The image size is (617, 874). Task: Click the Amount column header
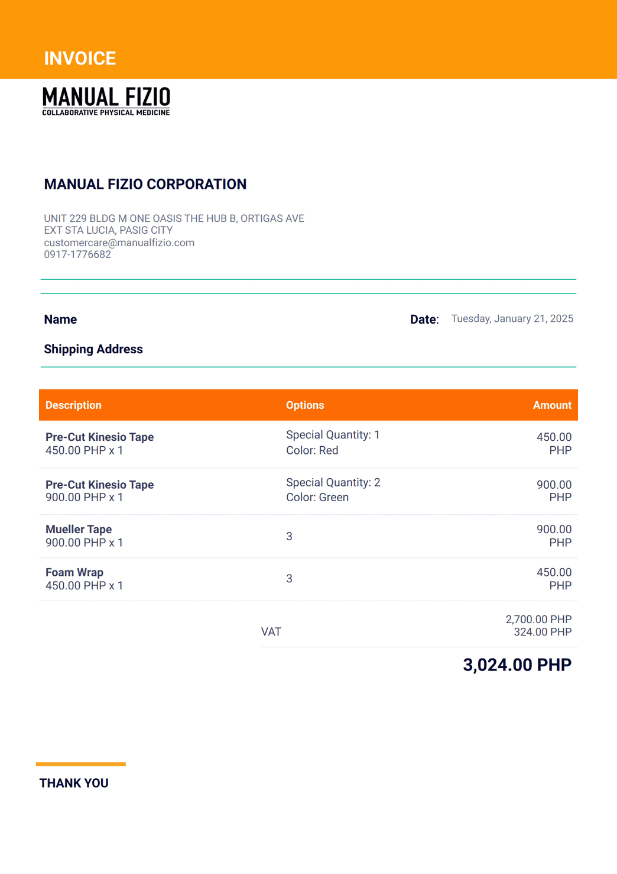552,405
